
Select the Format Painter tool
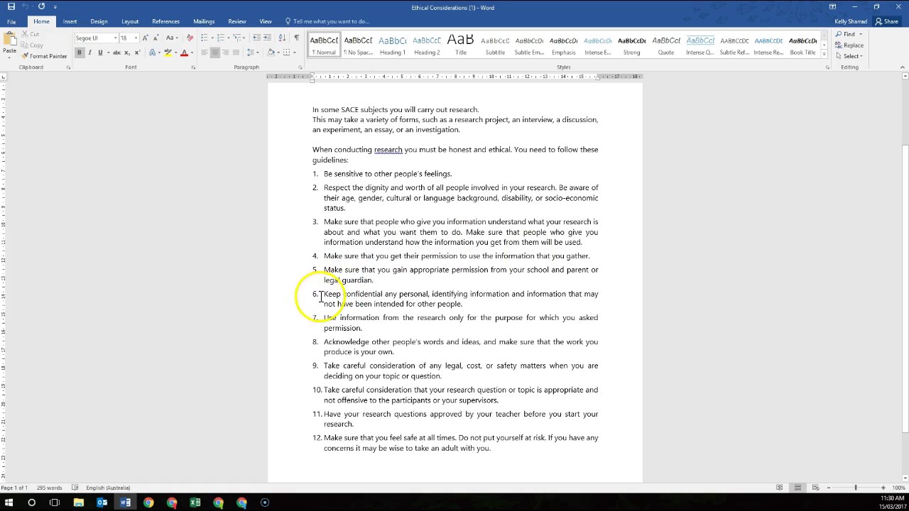44,56
